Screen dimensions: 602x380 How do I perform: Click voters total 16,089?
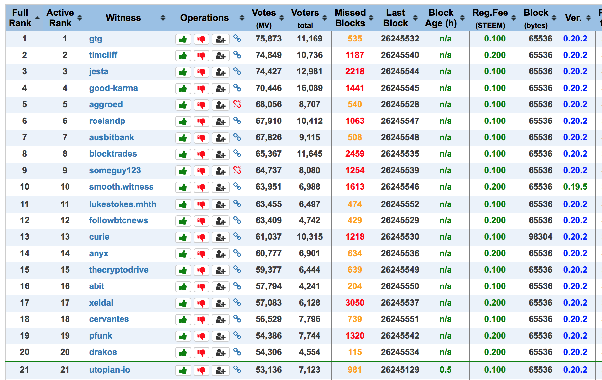(310, 88)
